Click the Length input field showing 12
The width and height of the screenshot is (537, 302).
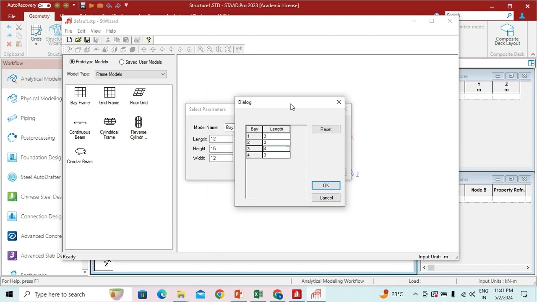(222, 139)
